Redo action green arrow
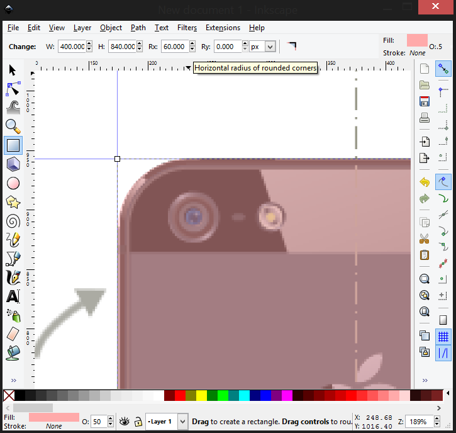This screenshot has height=433, width=456. [x=425, y=199]
